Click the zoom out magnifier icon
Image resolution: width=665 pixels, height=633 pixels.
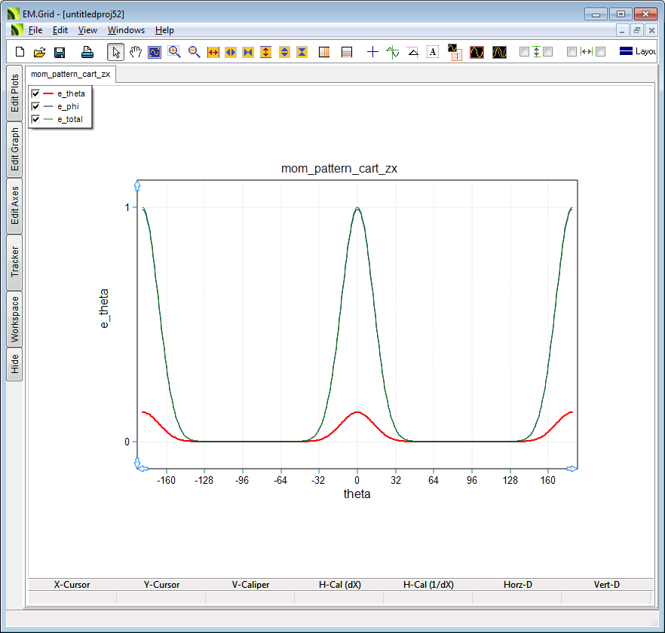[194, 52]
